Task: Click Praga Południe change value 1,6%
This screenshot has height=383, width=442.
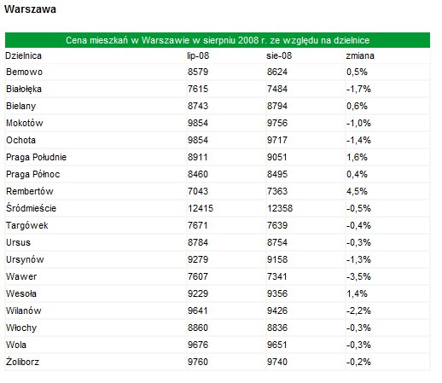Action: pyautogui.click(x=357, y=157)
